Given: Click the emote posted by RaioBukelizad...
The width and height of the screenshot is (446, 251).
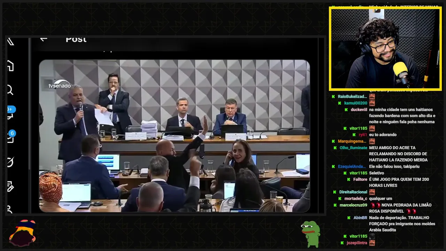Looking at the screenshot, I should 372,97.
